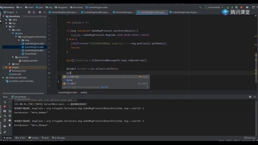Hide the Project panel with minus icon

(x=44, y=12)
